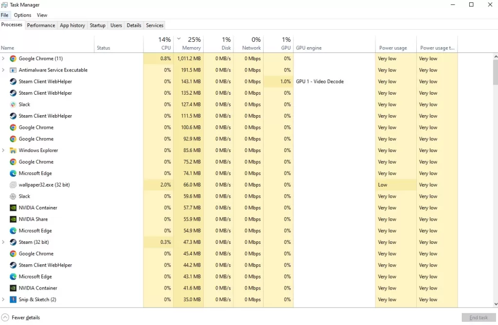Select the 'NVIDIA Share' process name

pos(34,219)
